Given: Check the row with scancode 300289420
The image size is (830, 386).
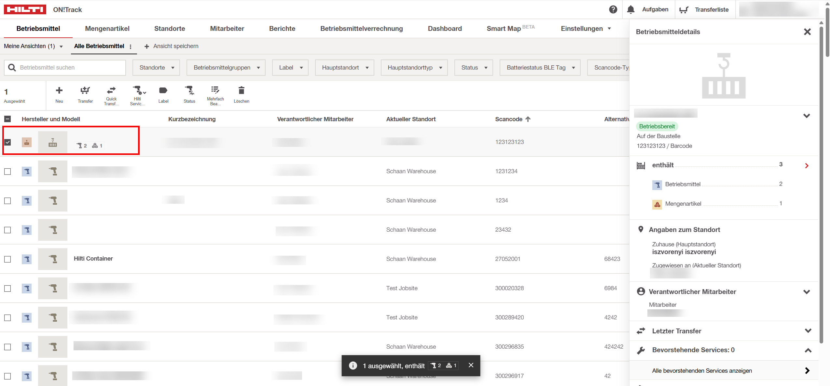Looking at the screenshot, I should [7, 317].
